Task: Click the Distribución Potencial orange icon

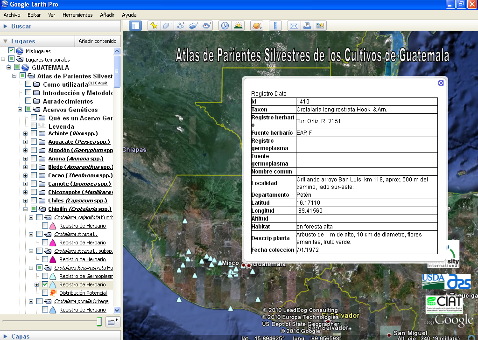Action: click(53, 293)
